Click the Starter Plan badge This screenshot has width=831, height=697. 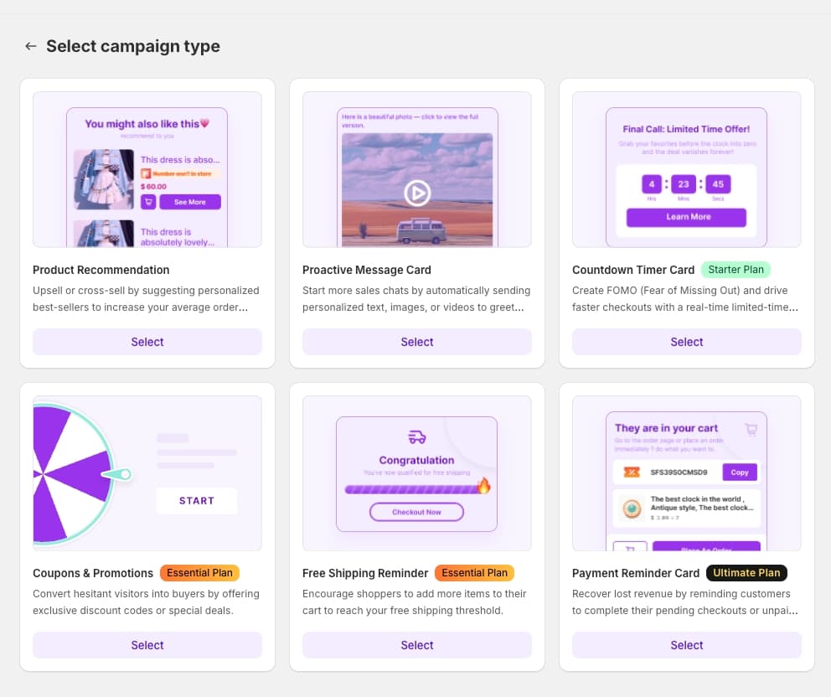pos(736,270)
